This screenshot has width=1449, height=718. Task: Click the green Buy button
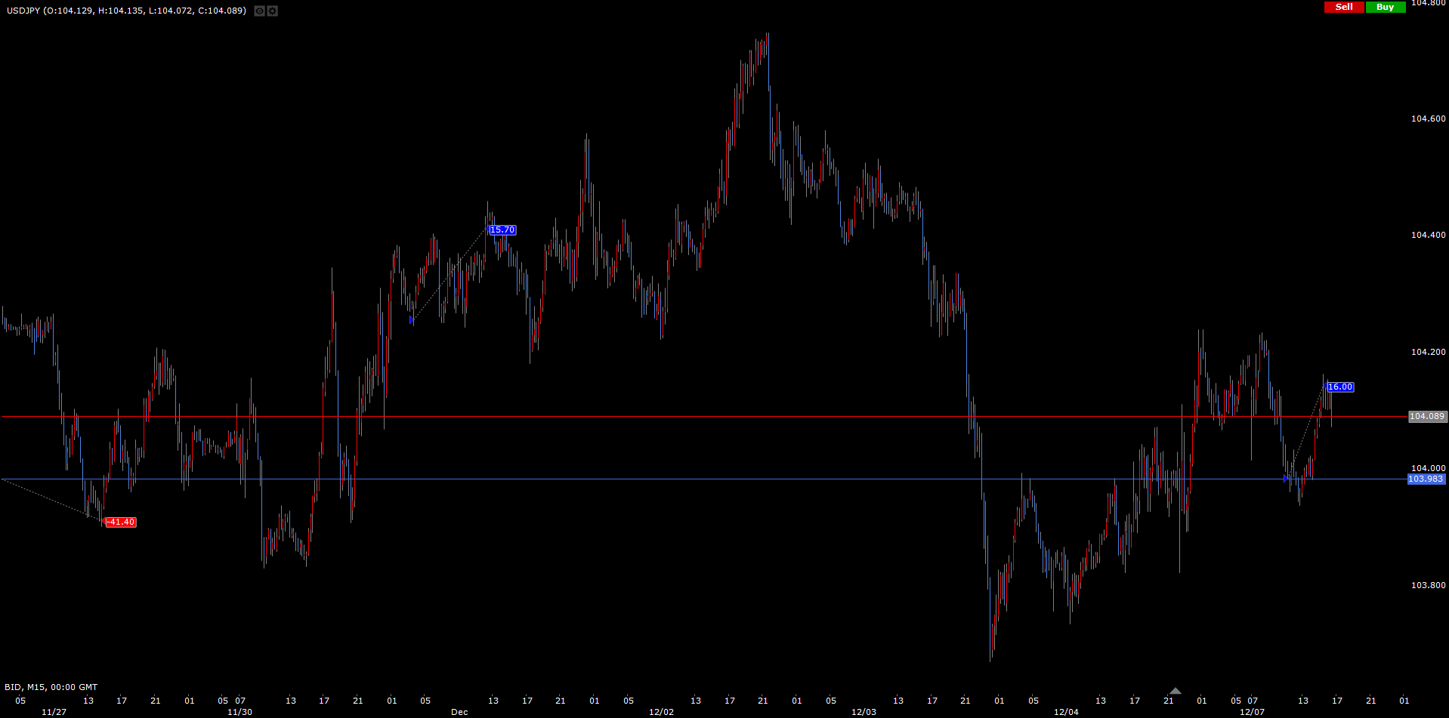click(x=1385, y=7)
